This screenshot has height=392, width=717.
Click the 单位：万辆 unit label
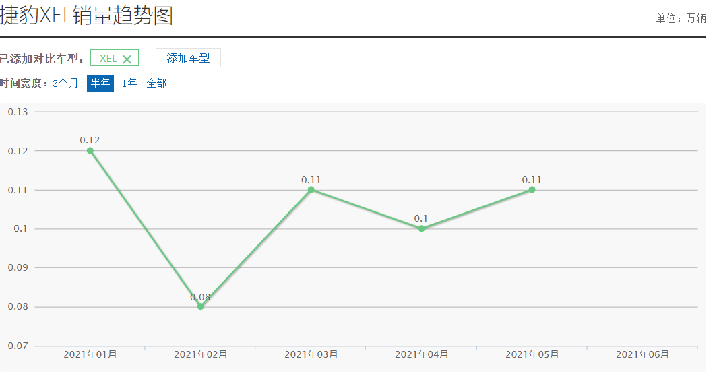point(681,18)
